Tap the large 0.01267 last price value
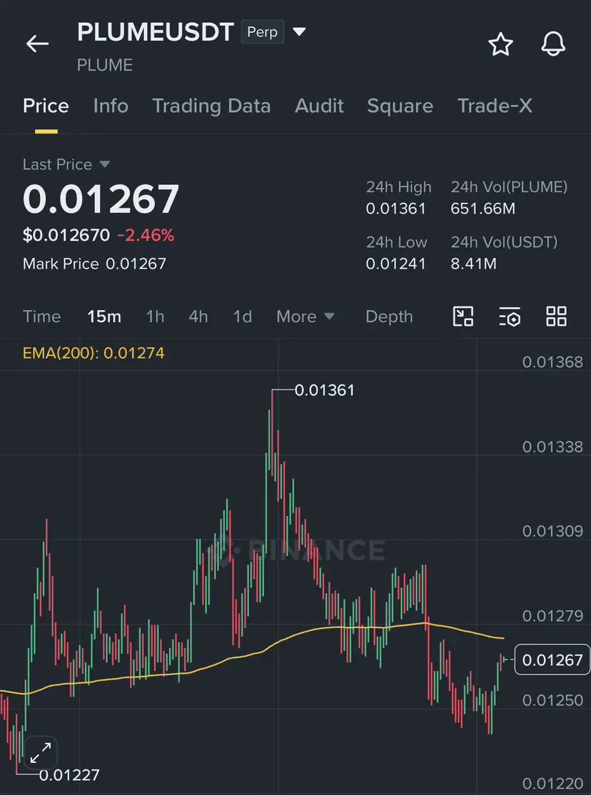 click(x=101, y=199)
